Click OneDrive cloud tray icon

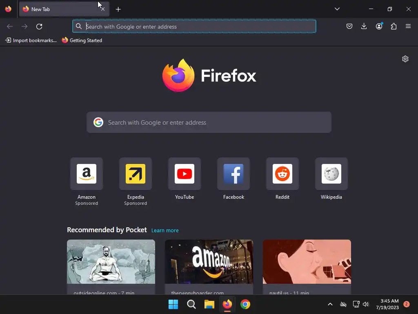pos(343,304)
